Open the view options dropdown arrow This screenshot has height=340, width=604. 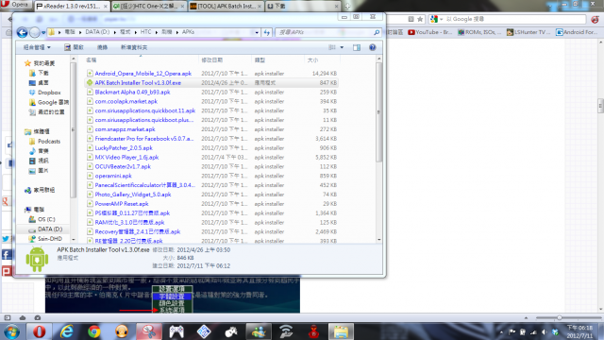click(x=342, y=47)
